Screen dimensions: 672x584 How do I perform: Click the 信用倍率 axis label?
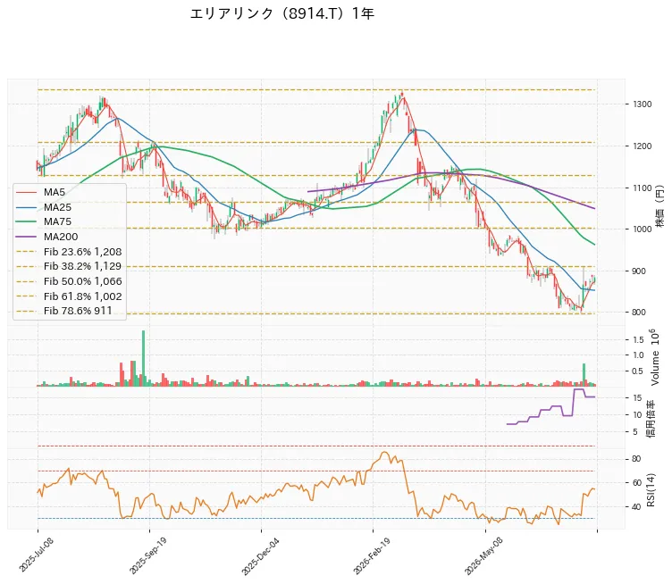[x=651, y=418]
